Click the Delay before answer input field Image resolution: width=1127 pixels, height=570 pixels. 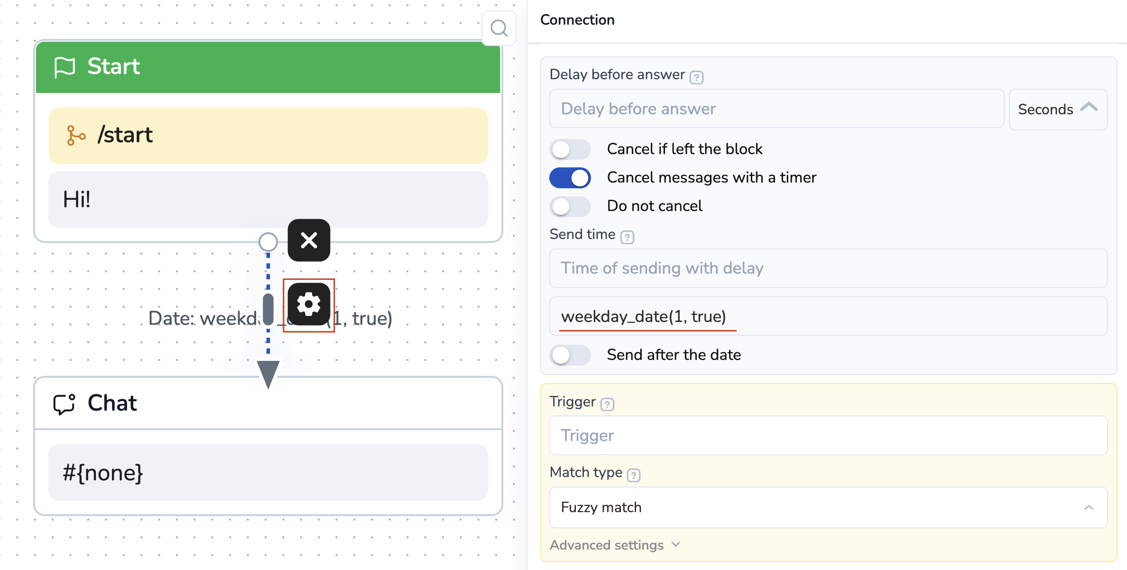(x=776, y=109)
